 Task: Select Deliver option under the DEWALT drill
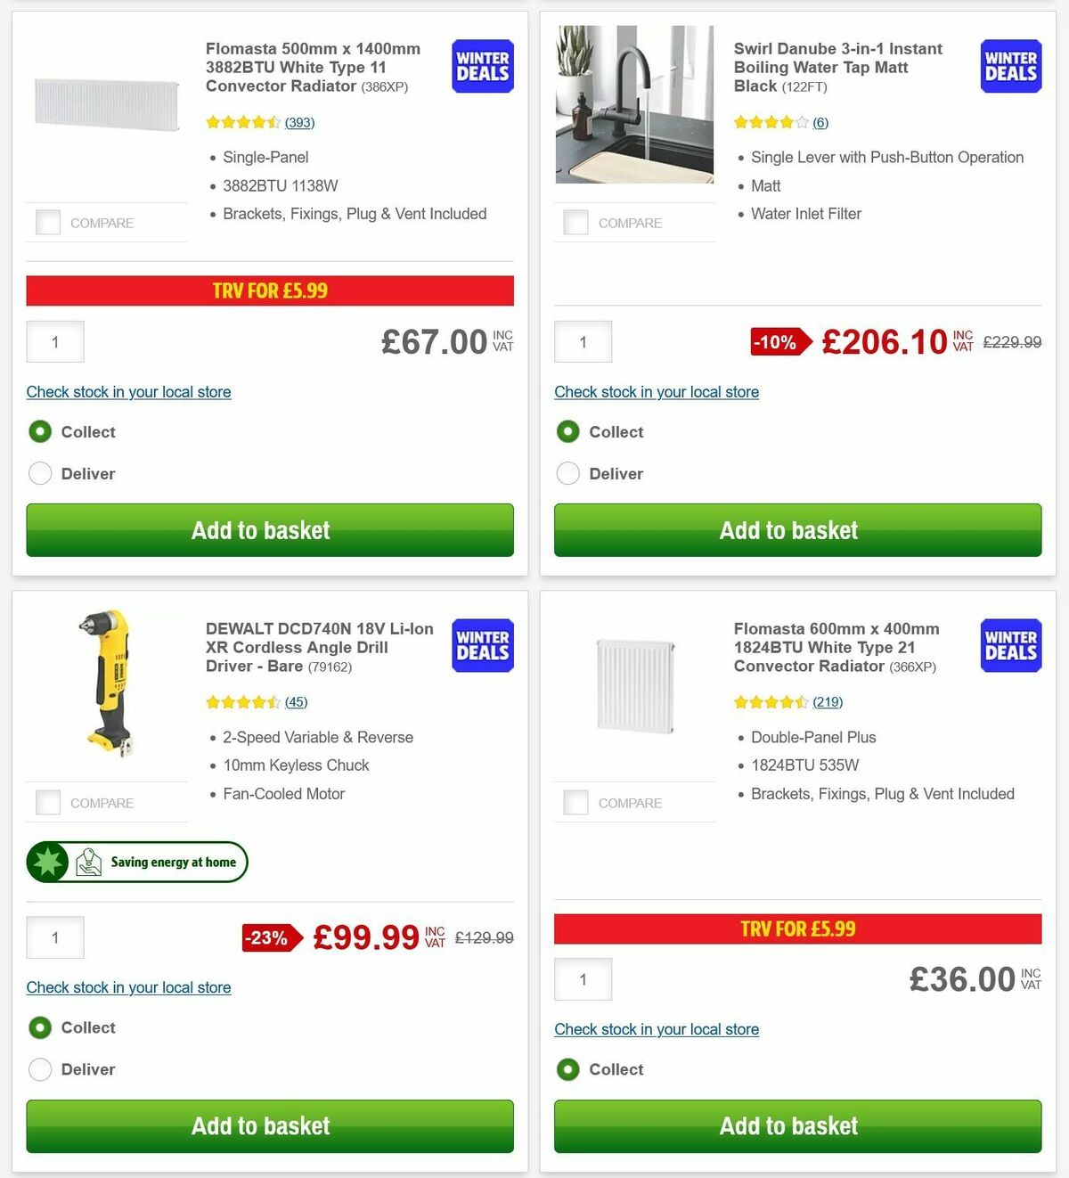40,1069
